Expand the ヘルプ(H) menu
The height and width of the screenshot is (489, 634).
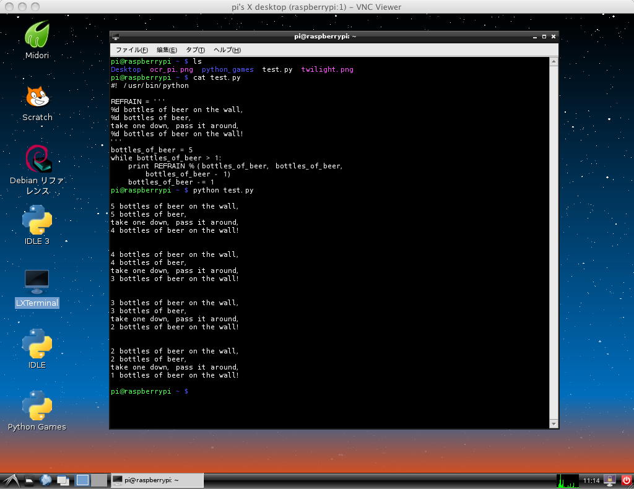227,50
